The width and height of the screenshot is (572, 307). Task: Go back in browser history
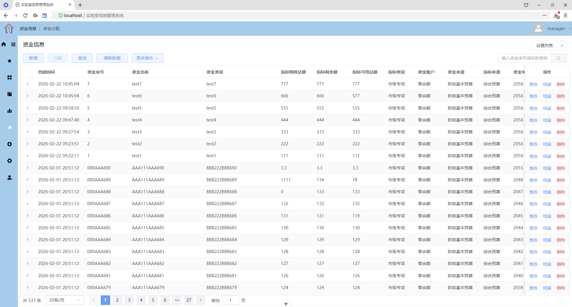pos(6,15)
